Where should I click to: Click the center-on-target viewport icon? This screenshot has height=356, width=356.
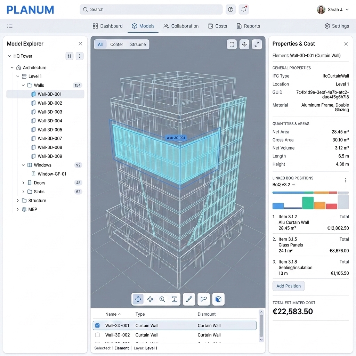click(x=244, y=44)
